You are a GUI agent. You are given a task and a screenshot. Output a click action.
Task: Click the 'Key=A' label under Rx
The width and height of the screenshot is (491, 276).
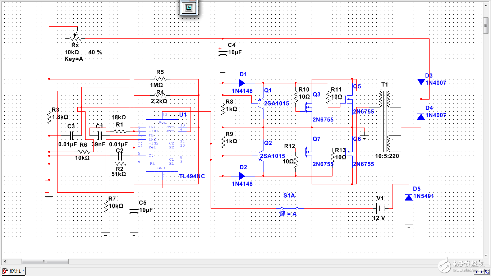[x=74, y=59]
